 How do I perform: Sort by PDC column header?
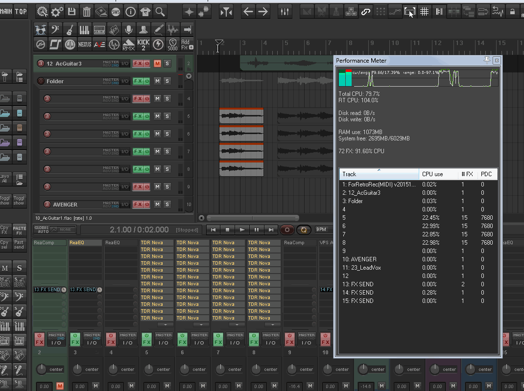pos(486,174)
